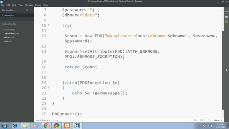Switch to Brackets in taskbar
The height and width of the screenshot is (129, 229).
(77, 126)
